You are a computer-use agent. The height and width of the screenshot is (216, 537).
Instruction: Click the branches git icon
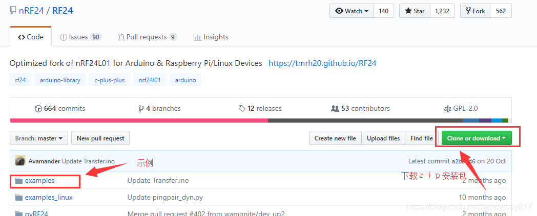tap(141, 109)
